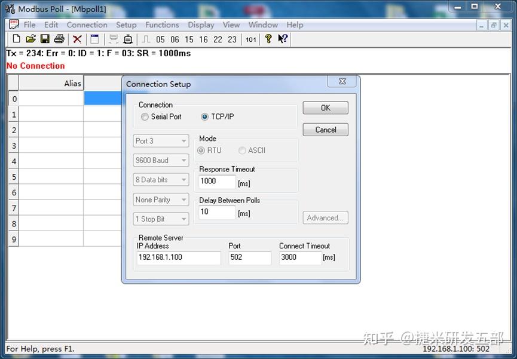
Task: Choose the ASCII mode radio button
Action: click(x=243, y=150)
